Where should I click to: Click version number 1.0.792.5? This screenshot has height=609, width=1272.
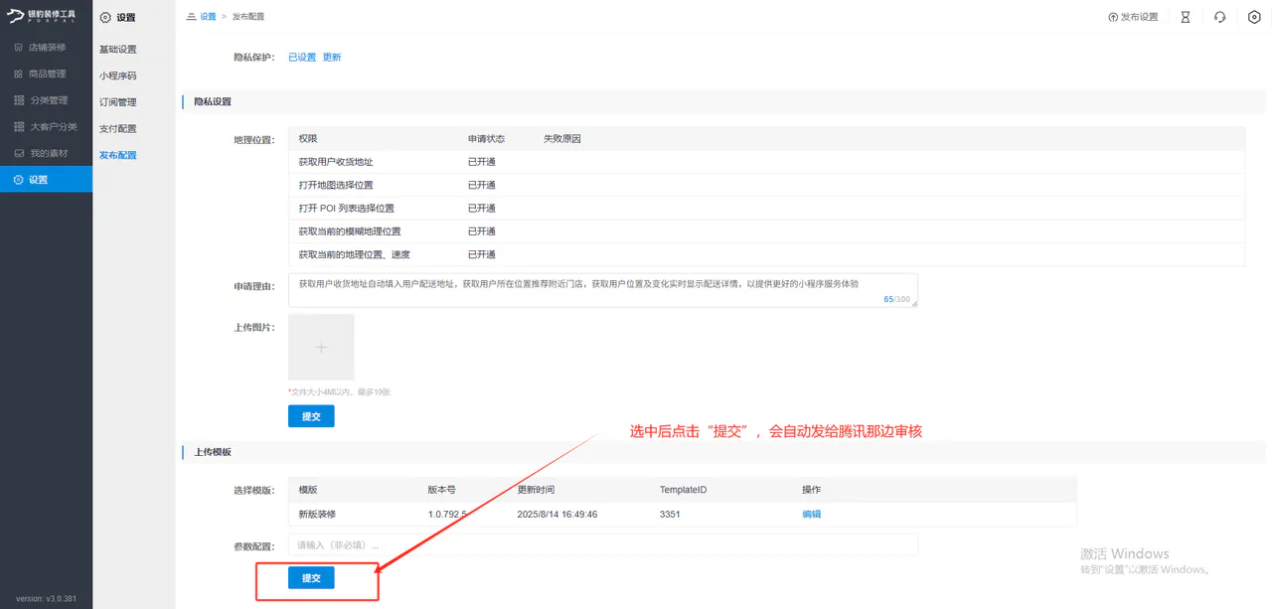point(447,515)
